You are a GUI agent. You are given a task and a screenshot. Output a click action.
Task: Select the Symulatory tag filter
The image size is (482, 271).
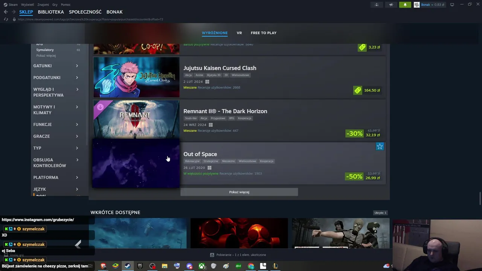(45, 50)
